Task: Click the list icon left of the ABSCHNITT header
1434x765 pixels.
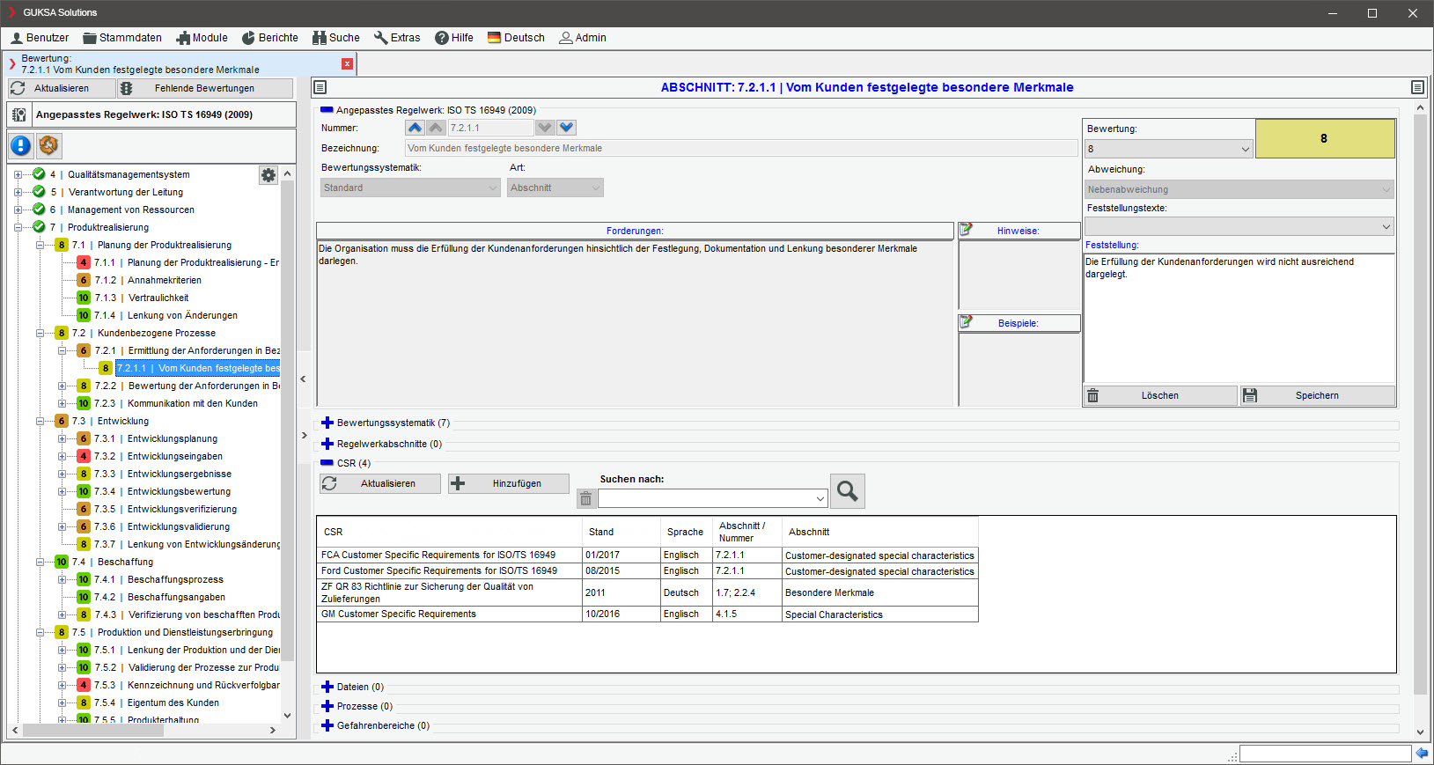Action: 320,87
